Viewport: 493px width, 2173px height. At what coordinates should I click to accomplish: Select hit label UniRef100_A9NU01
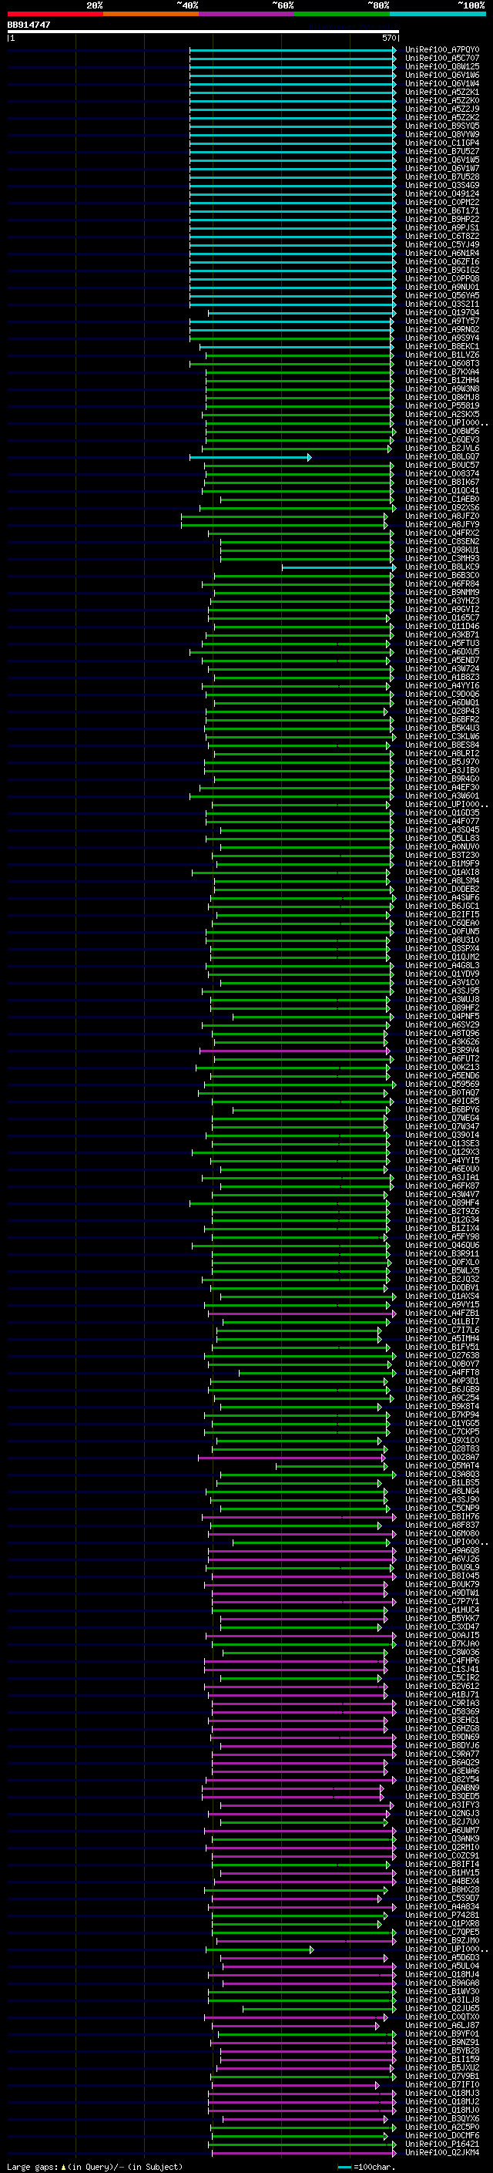pos(442,287)
